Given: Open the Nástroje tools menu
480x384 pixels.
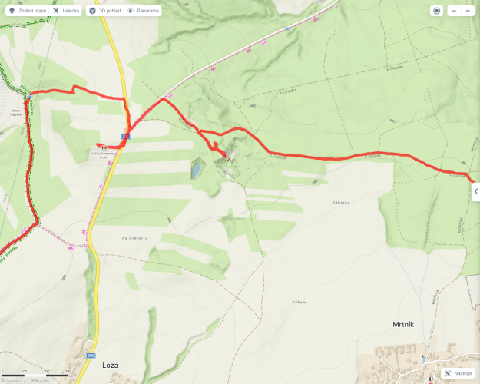Looking at the screenshot, I should pos(458,373).
